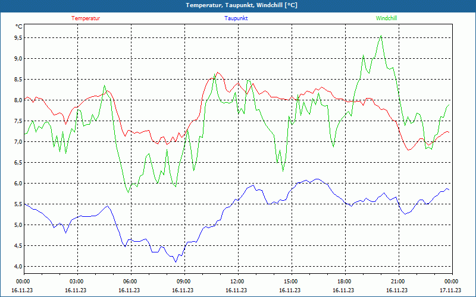Click the blue Taupunkt legend label
Screen dimensions: 476x297
coord(236,18)
